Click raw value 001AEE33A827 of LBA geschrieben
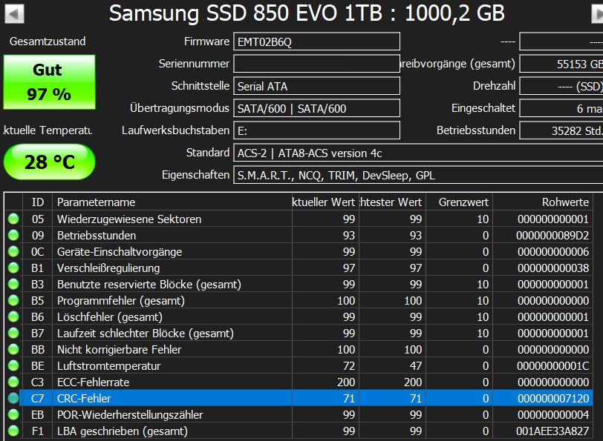Screen dimensions: 603x441 (553, 431)
